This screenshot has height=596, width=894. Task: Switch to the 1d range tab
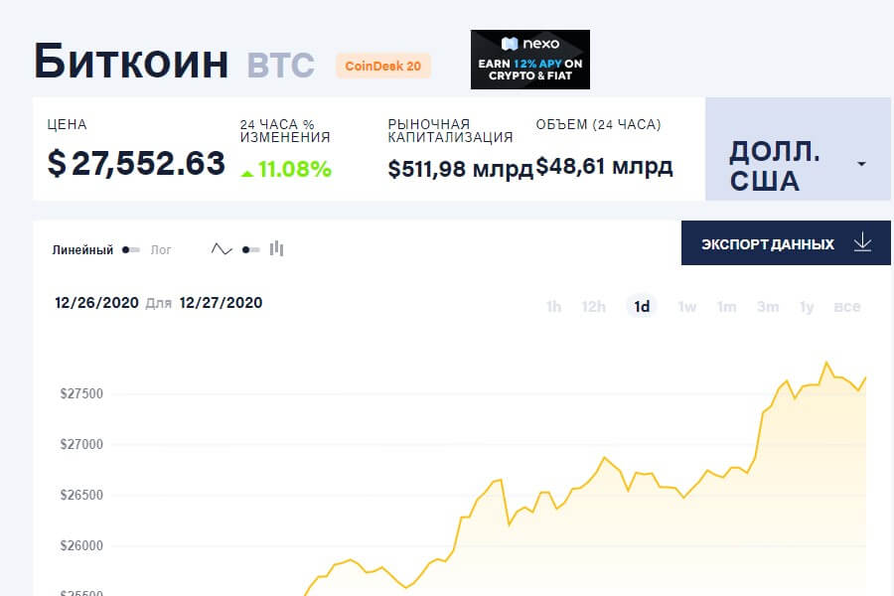pos(642,307)
